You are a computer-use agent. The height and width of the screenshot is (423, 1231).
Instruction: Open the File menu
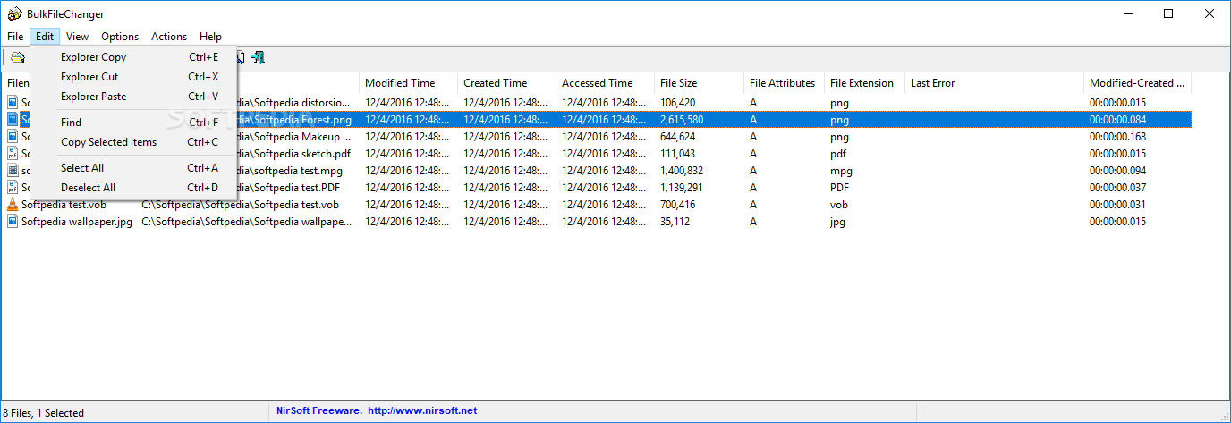[15, 37]
